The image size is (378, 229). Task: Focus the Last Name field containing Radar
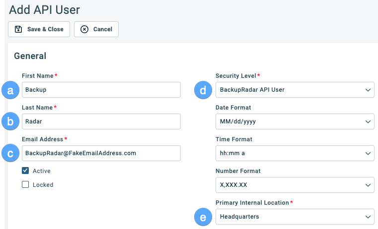pyautogui.click(x=101, y=121)
